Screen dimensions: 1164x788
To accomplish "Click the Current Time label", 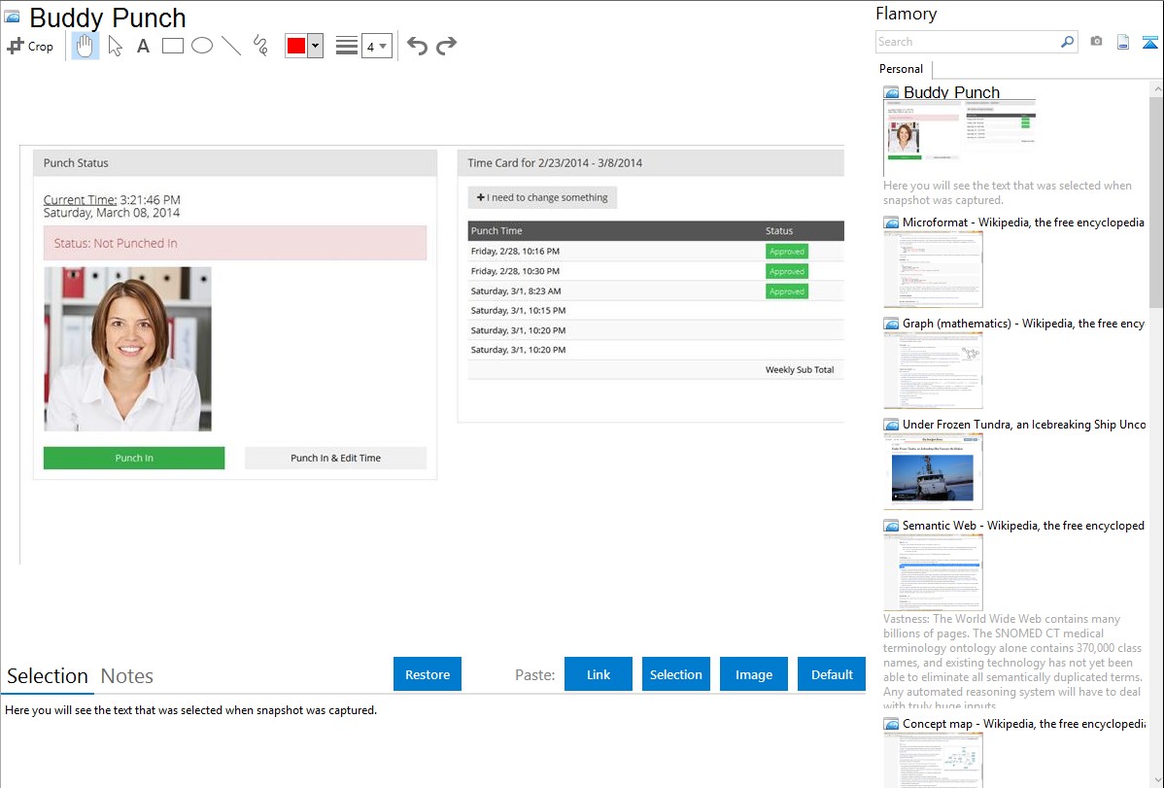I will [81, 200].
